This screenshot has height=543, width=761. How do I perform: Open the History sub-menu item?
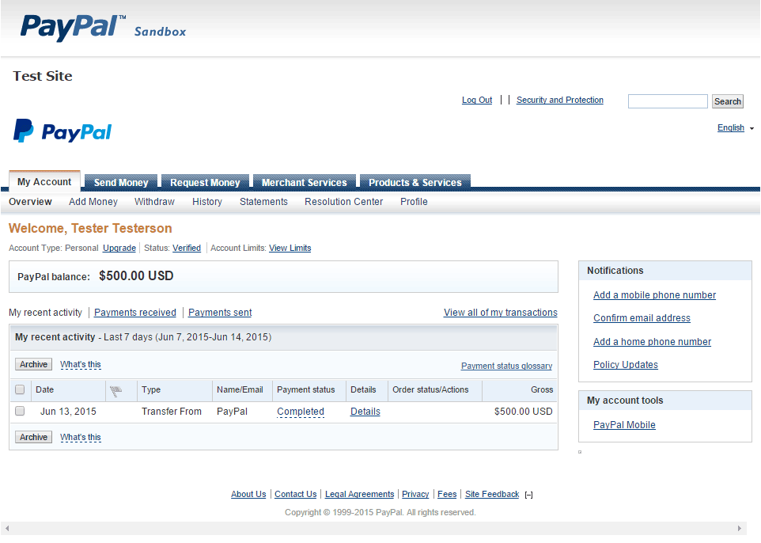(x=207, y=202)
